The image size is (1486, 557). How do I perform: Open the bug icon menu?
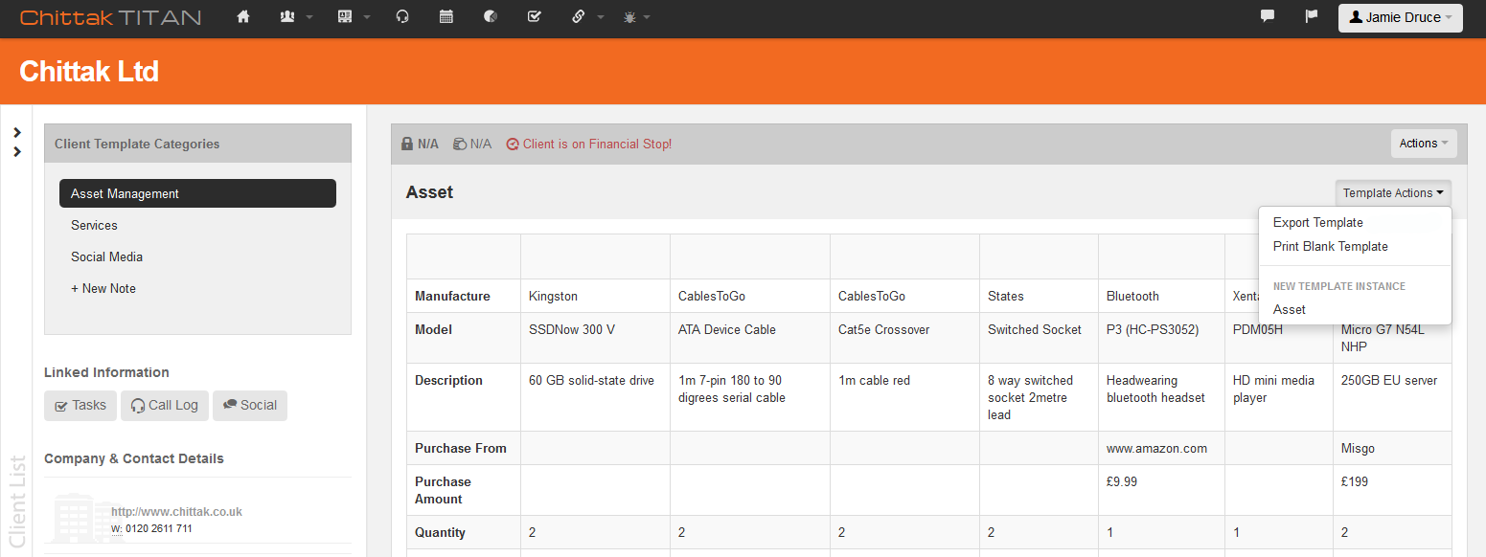coord(636,16)
